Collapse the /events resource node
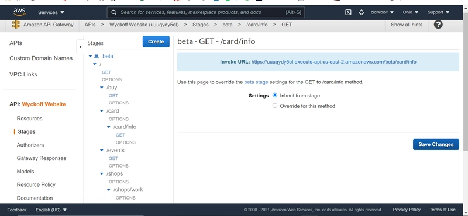 tap(102, 151)
